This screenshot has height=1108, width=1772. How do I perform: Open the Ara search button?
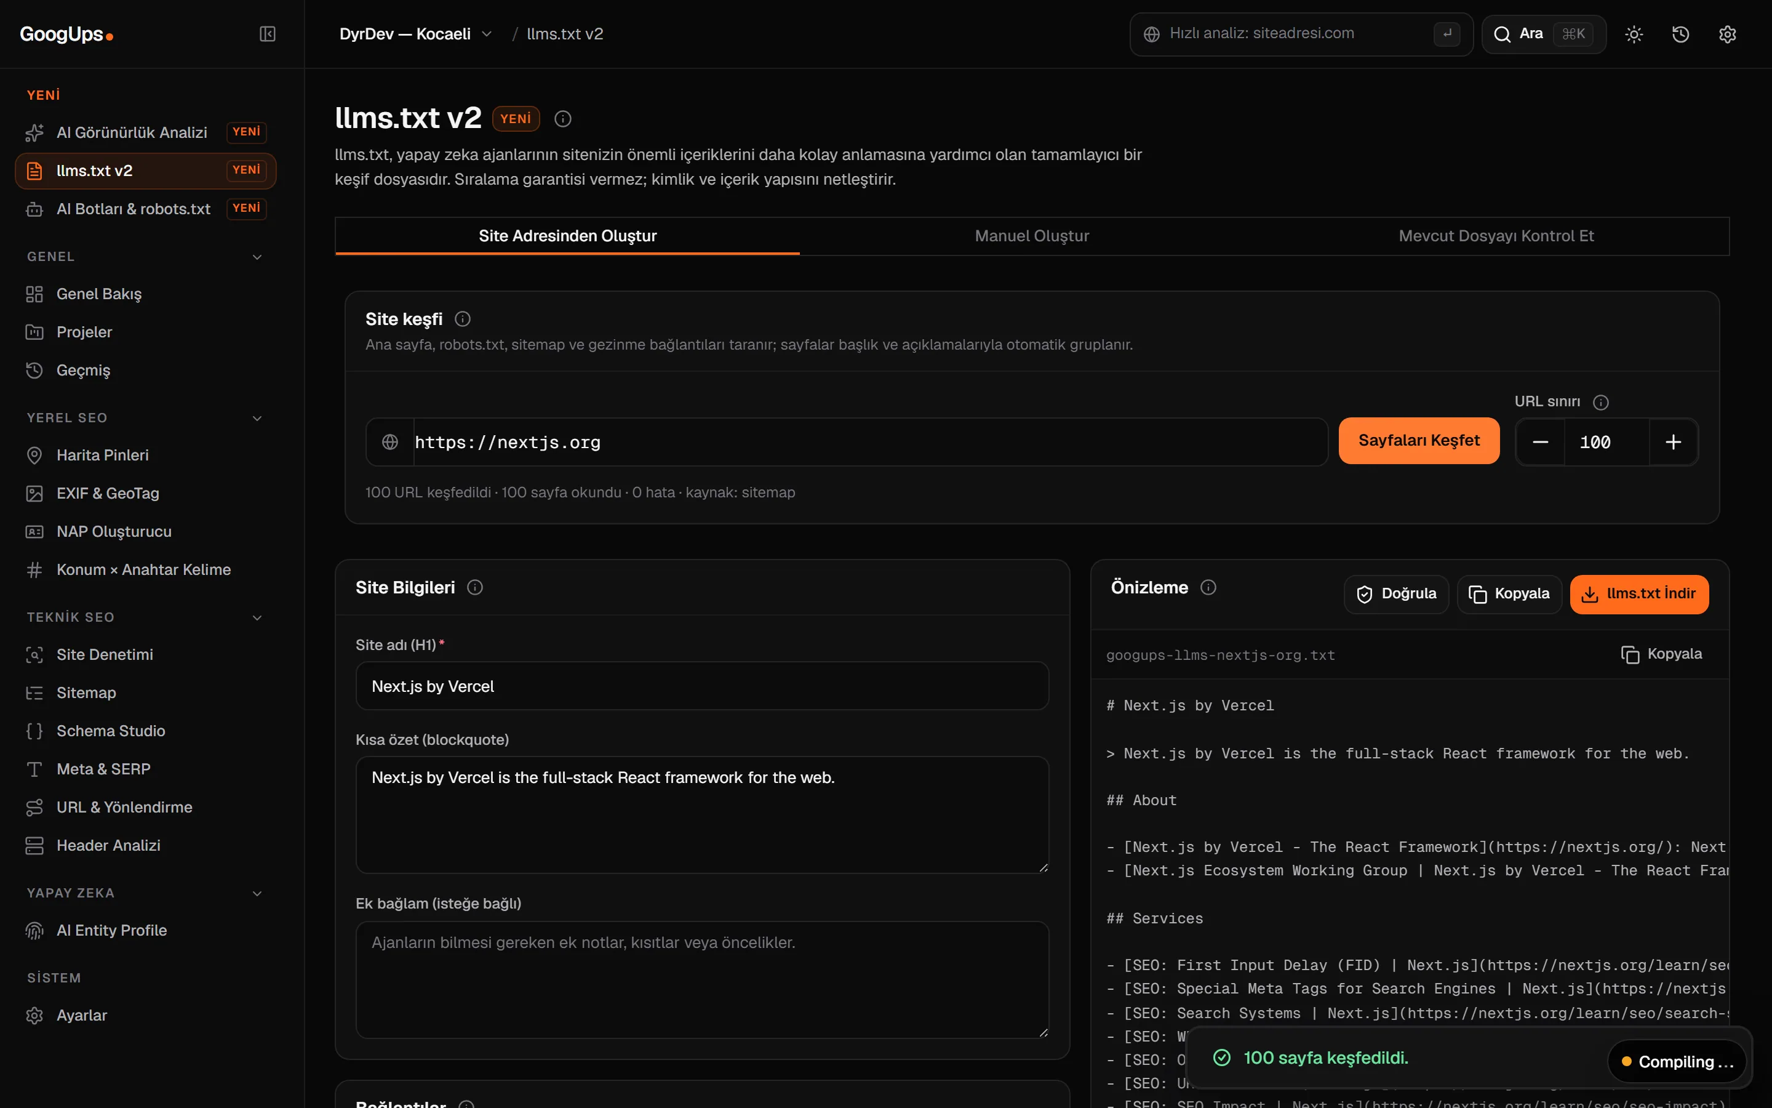[1544, 34]
